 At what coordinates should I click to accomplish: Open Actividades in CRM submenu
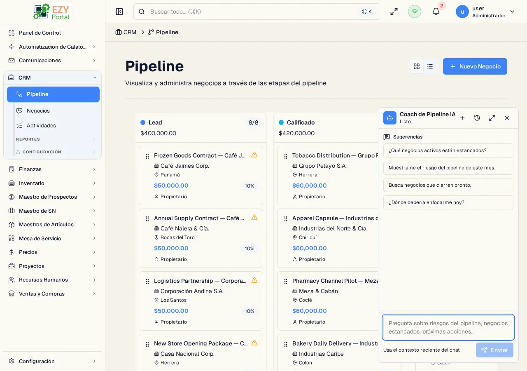coord(57,125)
